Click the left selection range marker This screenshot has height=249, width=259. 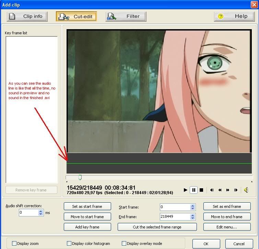(67, 182)
